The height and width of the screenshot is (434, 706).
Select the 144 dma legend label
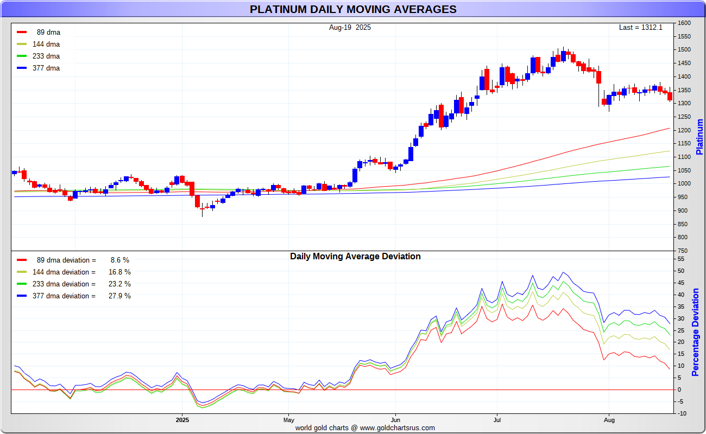(x=46, y=44)
